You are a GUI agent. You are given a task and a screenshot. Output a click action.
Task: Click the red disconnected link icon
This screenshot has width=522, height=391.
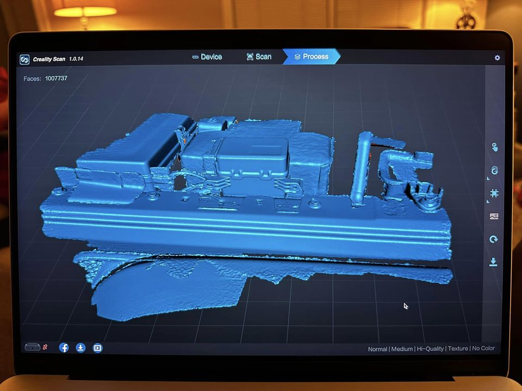[x=45, y=347]
